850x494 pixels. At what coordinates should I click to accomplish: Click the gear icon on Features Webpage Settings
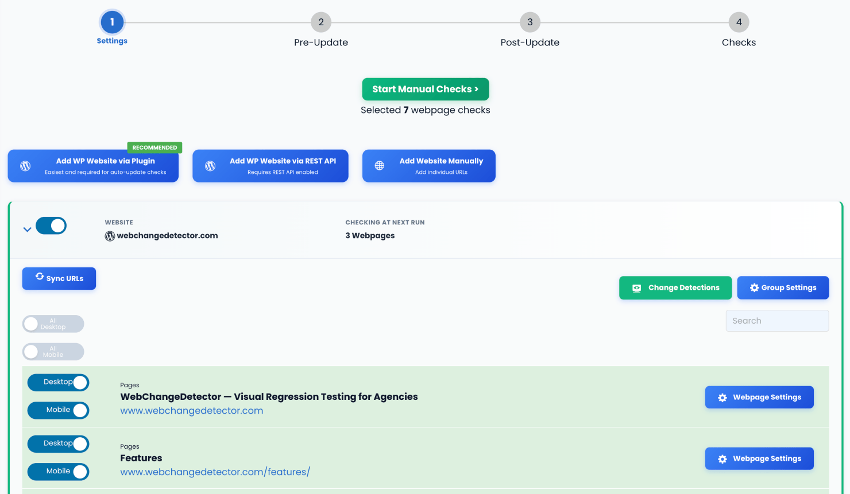click(722, 458)
